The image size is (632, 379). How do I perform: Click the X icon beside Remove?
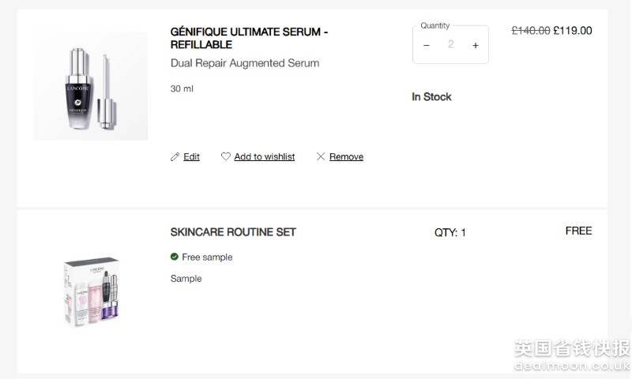(x=321, y=157)
